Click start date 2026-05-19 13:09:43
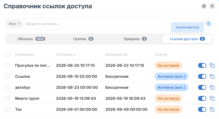 click(x=76, y=98)
